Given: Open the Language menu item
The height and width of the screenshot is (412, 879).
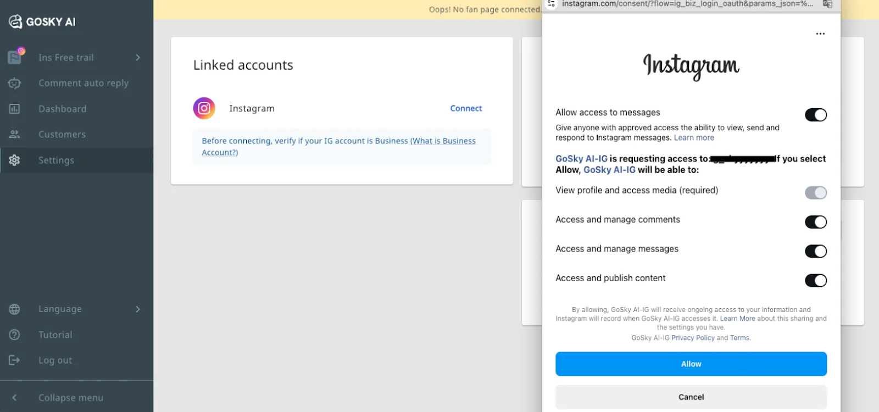Looking at the screenshot, I should (x=76, y=309).
